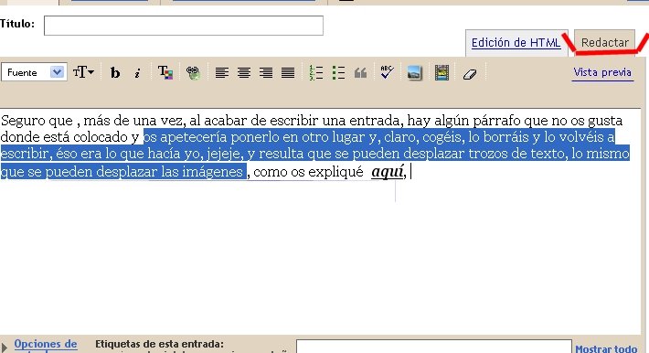
Task: Click the aquí link in the text
Action: click(x=387, y=171)
